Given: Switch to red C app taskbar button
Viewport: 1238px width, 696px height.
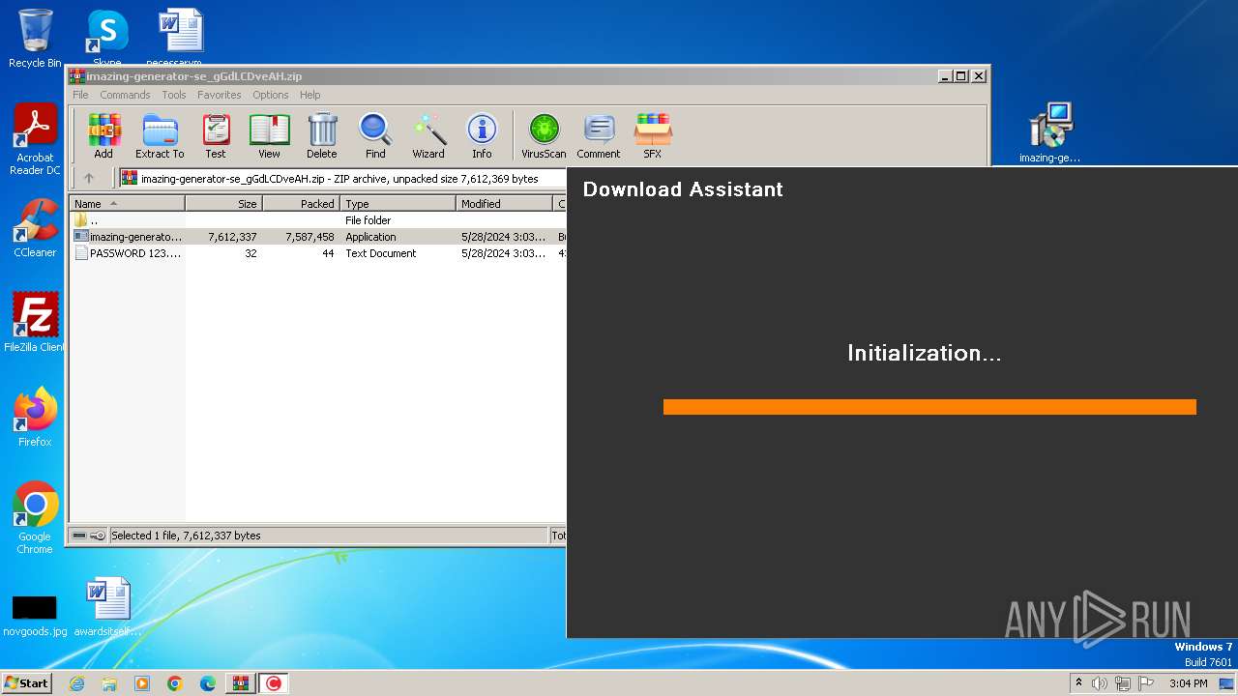Looking at the screenshot, I should click(274, 683).
